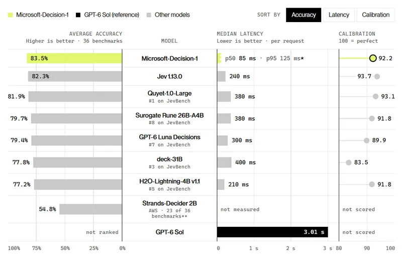Image resolution: width=402 pixels, height=256 pixels.
Task: Open the Surogate Rune 26B-A4B model entry
Action: coord(169,116)
